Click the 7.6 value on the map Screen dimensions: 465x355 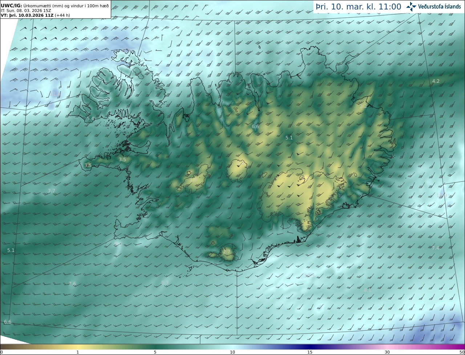click(x=72, y=283)
